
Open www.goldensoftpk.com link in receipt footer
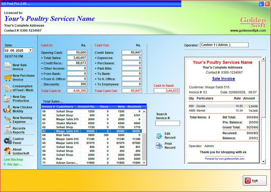click(231, 159)
